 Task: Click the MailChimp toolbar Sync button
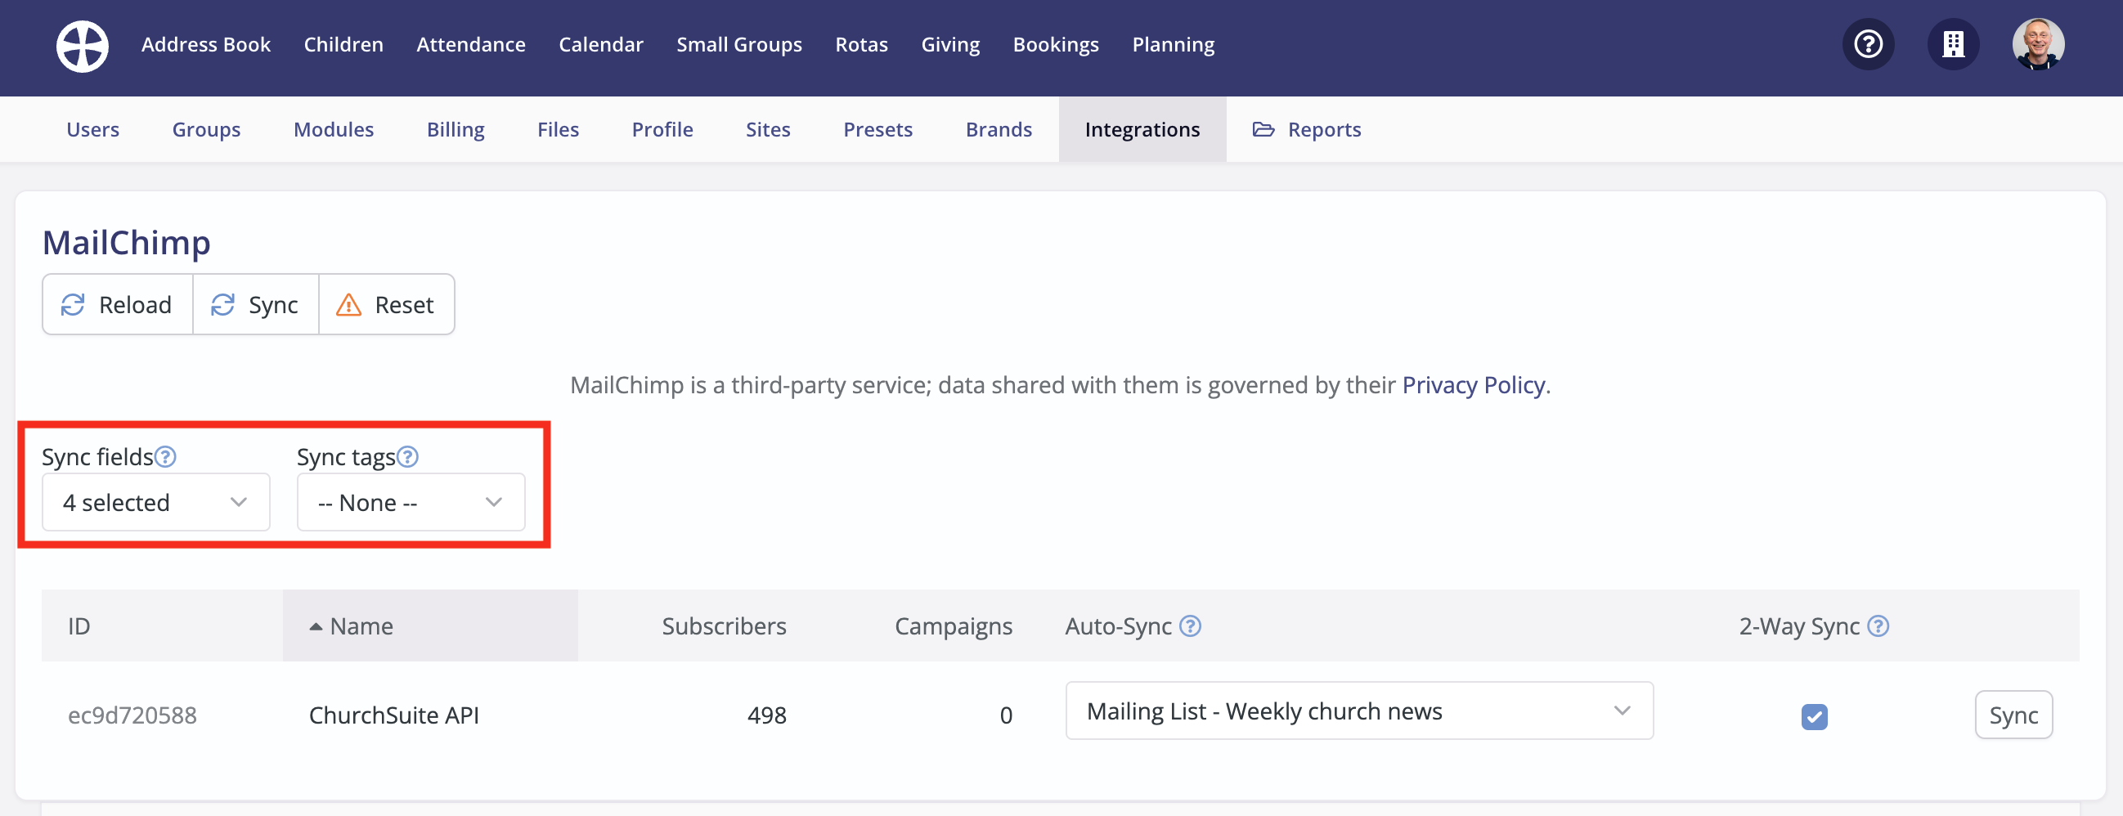[x=255, y=305]
